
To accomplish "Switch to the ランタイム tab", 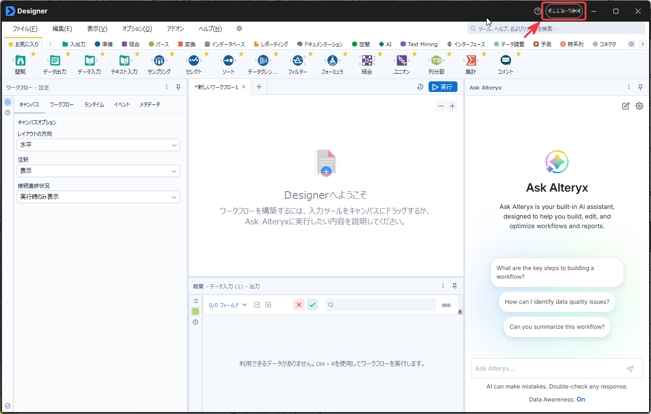I will point(94,104).
